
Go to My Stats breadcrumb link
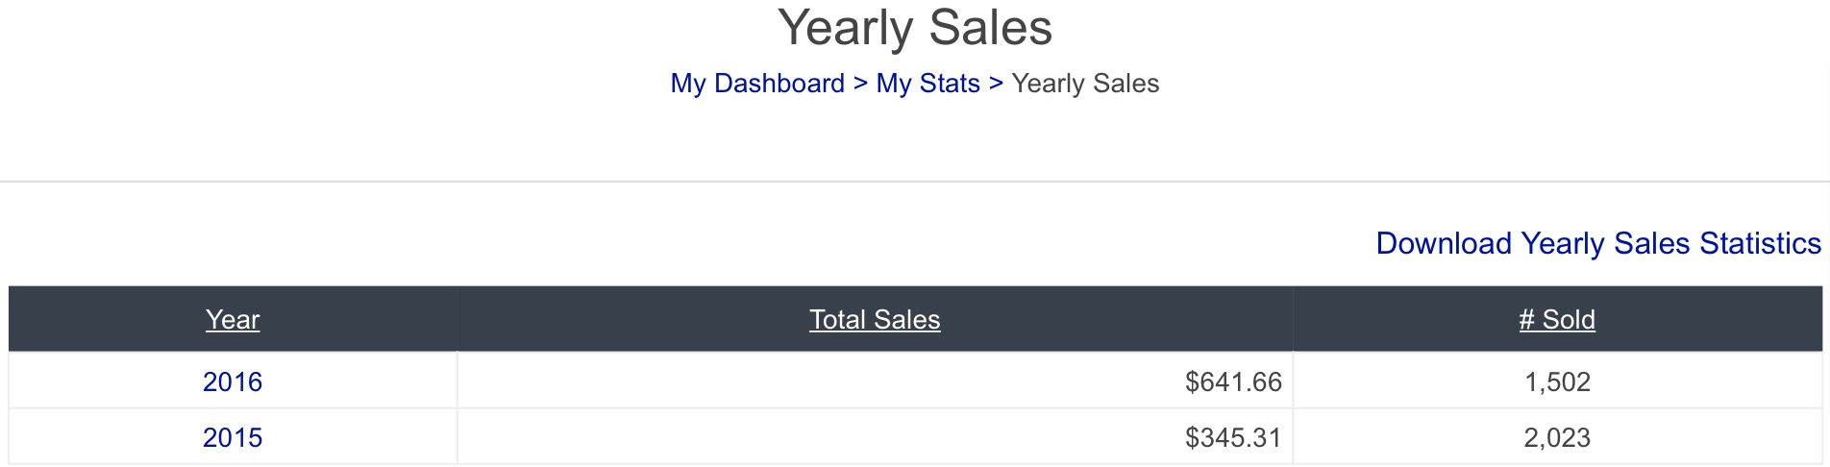pos(927,84)
